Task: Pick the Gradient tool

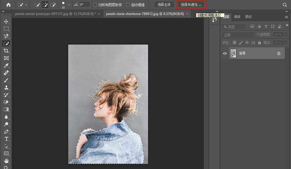Action: (x=6, y=109)
